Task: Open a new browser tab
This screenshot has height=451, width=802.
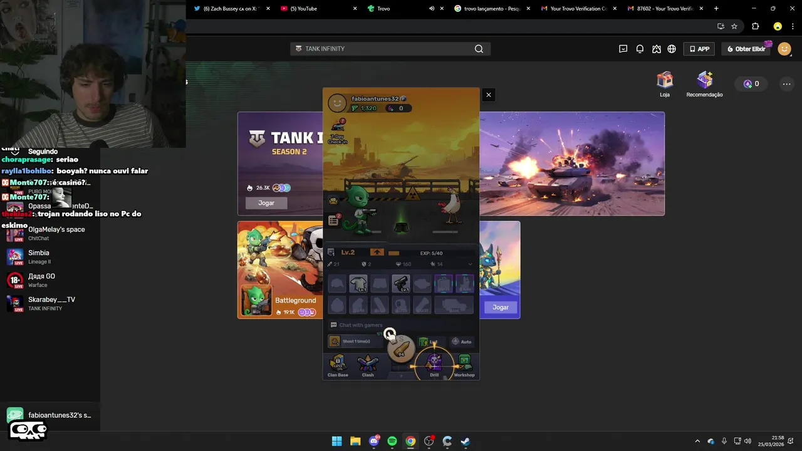Action: pyautogui.click(x=716, y=9)
